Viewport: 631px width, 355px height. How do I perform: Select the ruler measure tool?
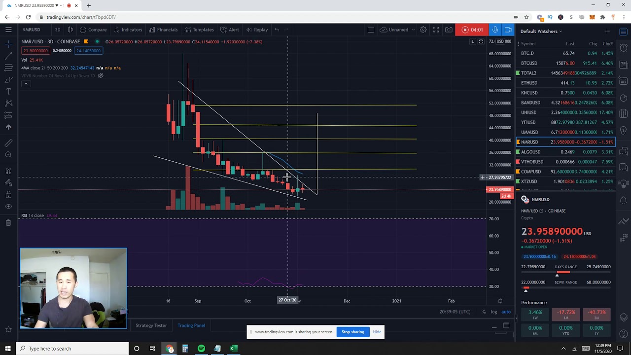click(x=8, y=143)
